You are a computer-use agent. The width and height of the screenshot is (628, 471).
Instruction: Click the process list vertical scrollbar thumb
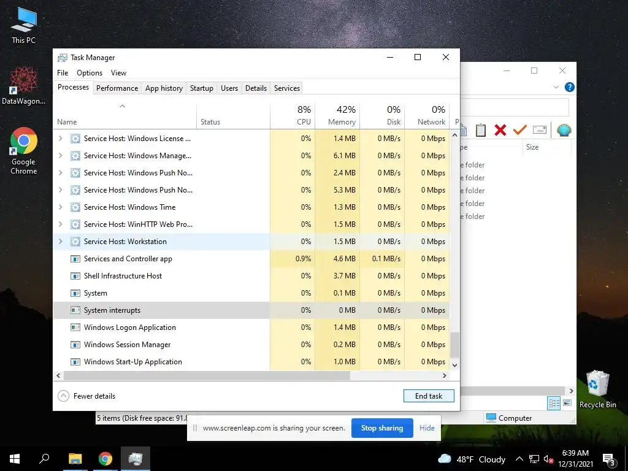[454, 345]
